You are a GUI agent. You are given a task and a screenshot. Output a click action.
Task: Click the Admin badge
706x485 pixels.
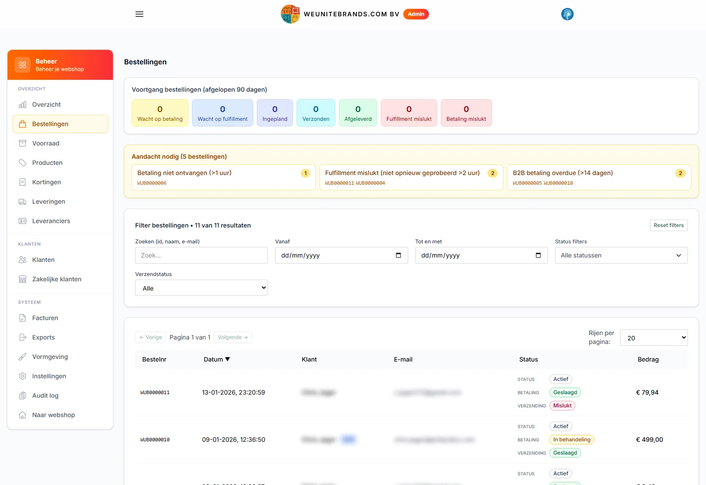[416, 14]
